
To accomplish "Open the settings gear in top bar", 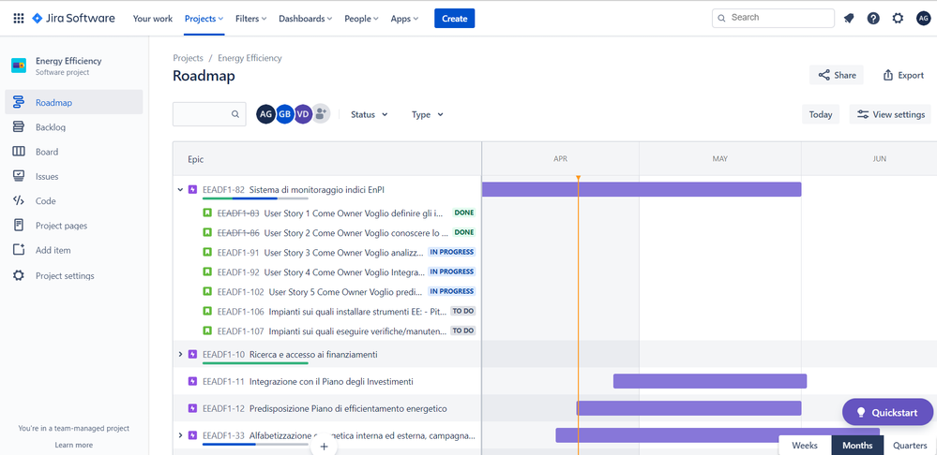I will pos(899,19).
